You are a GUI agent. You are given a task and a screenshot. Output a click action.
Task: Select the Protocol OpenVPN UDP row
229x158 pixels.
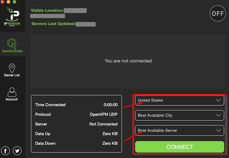click(x=76, y=115)
